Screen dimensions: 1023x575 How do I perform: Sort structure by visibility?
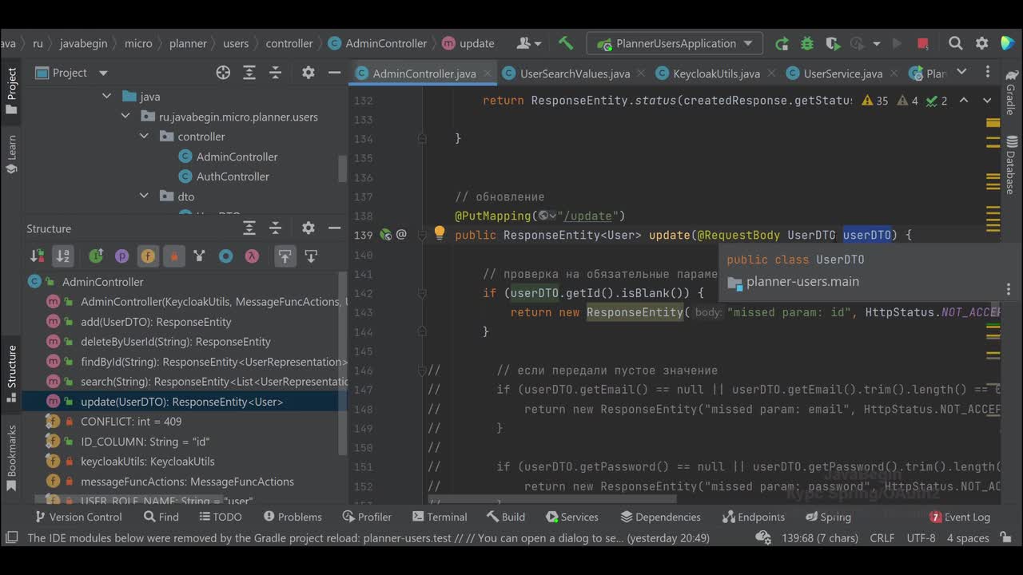[37, 256]
